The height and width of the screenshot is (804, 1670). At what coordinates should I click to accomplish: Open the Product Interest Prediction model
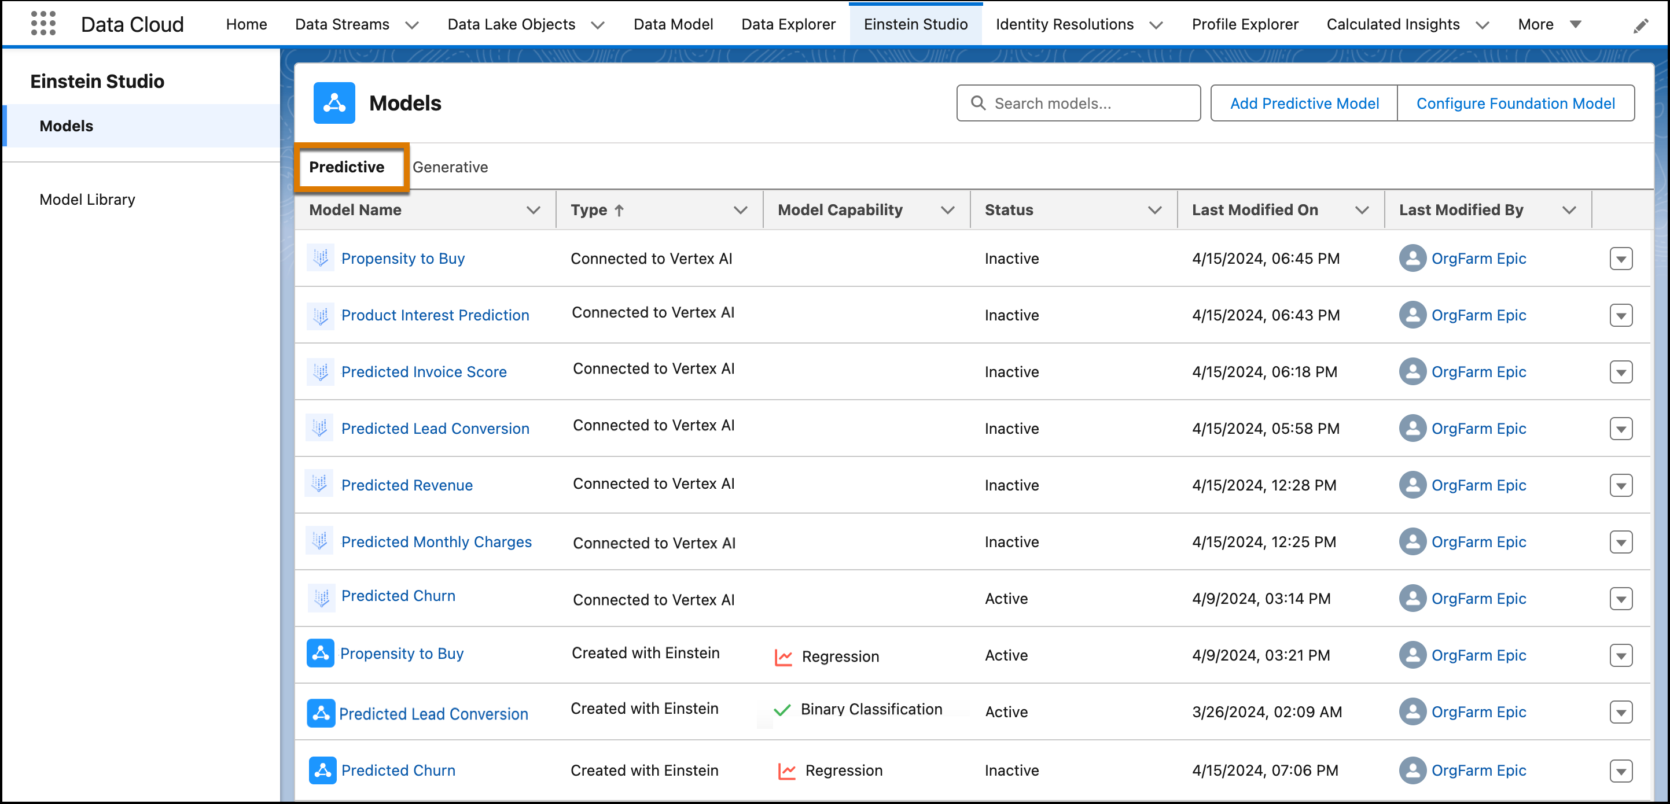tap(435, 315)
